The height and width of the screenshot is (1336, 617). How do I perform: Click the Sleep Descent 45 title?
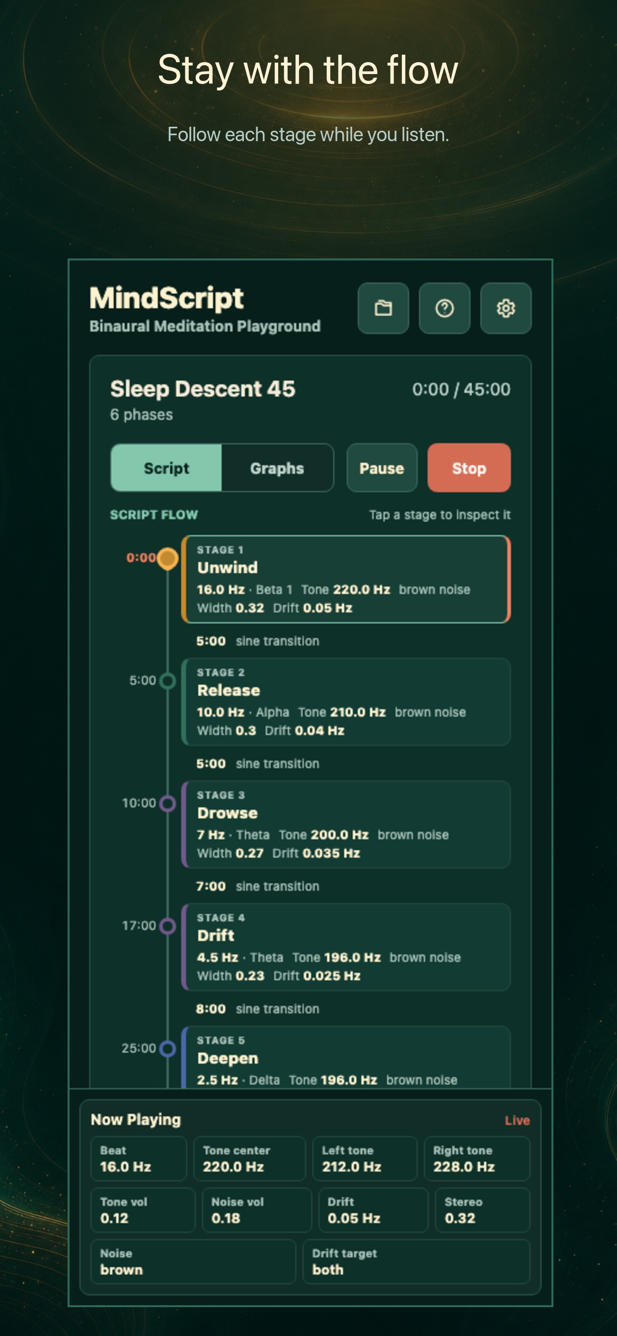(x=203, y=389)
